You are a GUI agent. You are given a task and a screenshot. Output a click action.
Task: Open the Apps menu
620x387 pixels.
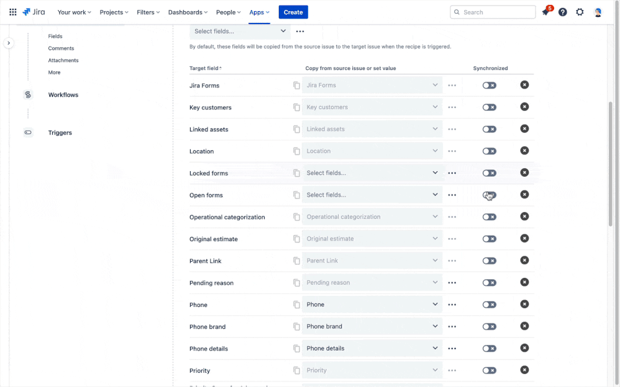pyautogui.click(x=259, y=12)
